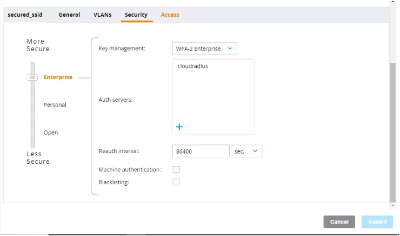Viewport: 400px width, 236px height.
Task: Choose the Personal security level
Action: click(x=55, y=105)
